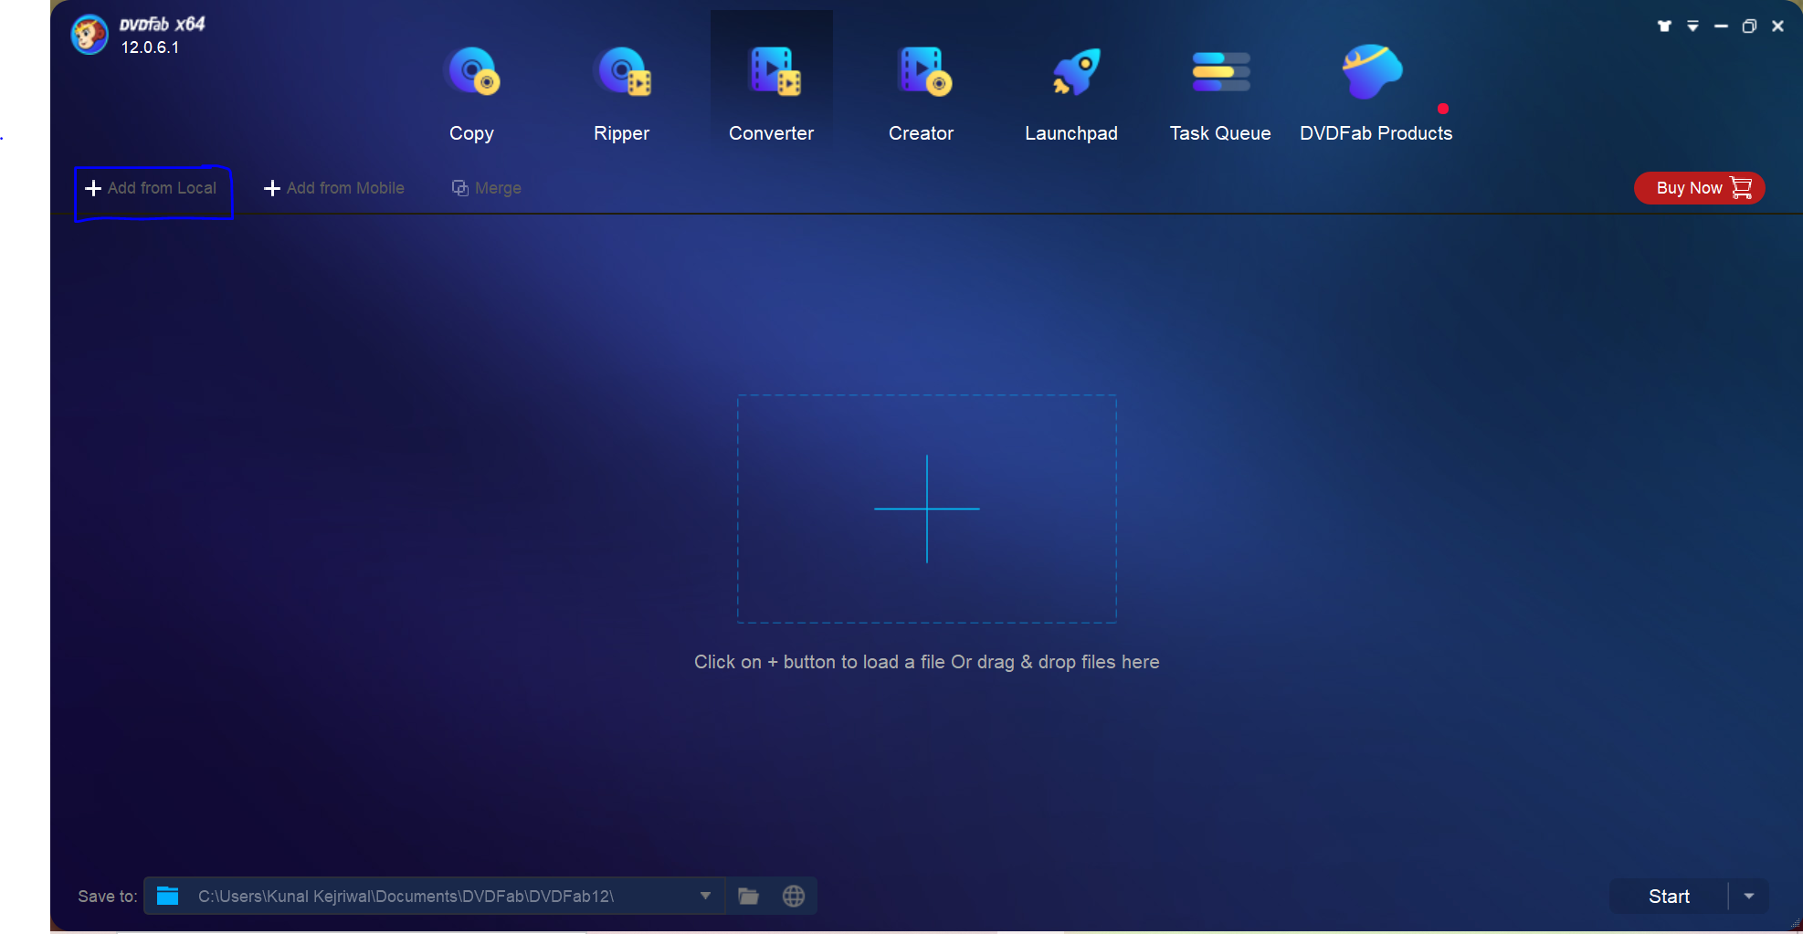This screenshot has height=934, width=1803.
Task: Open the Copy module
Action: tap(471, 91)
